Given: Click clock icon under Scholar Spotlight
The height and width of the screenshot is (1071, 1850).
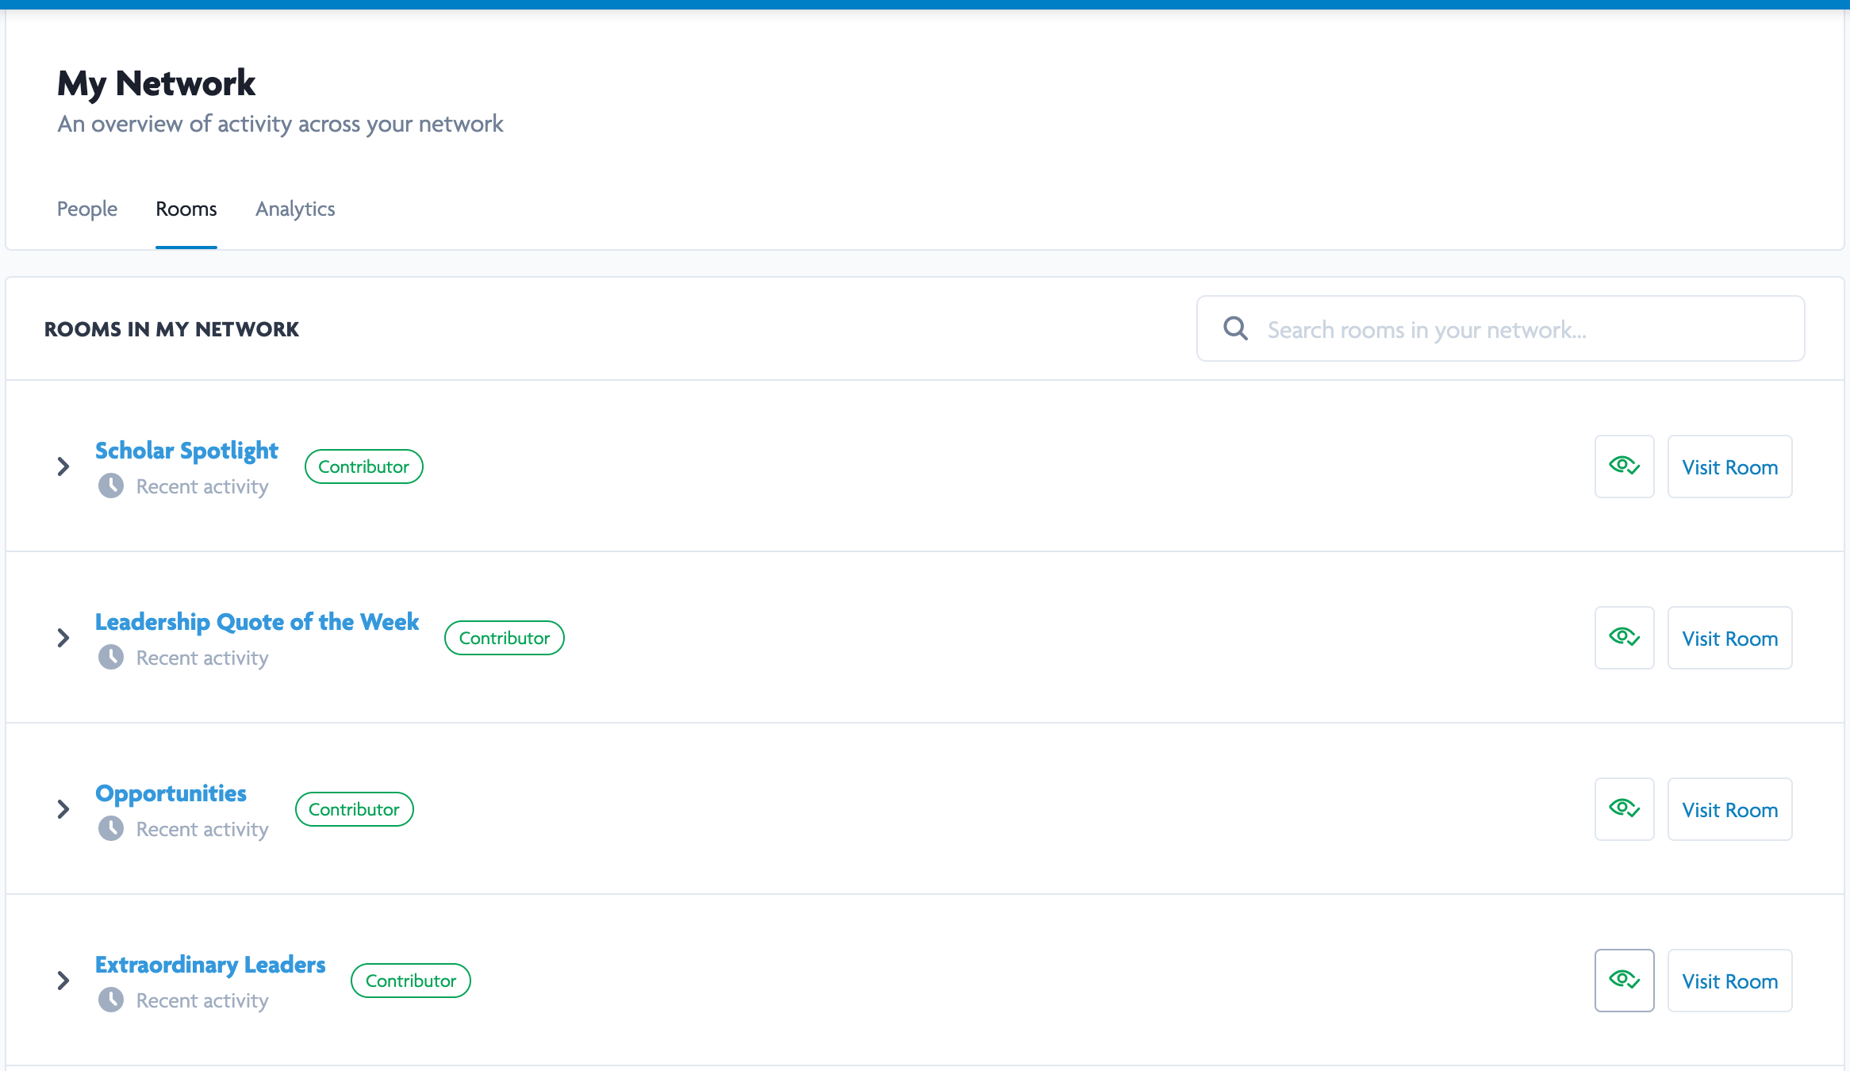Looking at the screenshot, I should pos(111,486).
